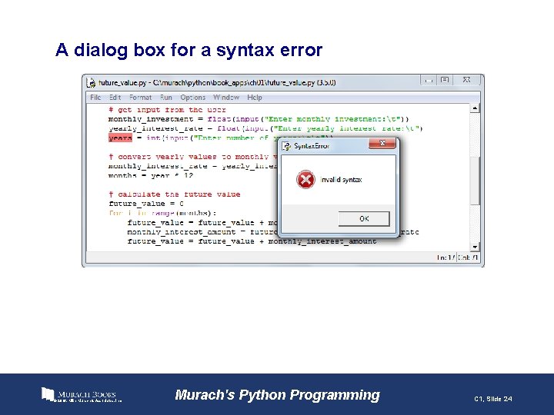This screenshot has height=415, width=554.
Task: Click the 'invalid syntax' message text
Action: click(x=341, y=180)
